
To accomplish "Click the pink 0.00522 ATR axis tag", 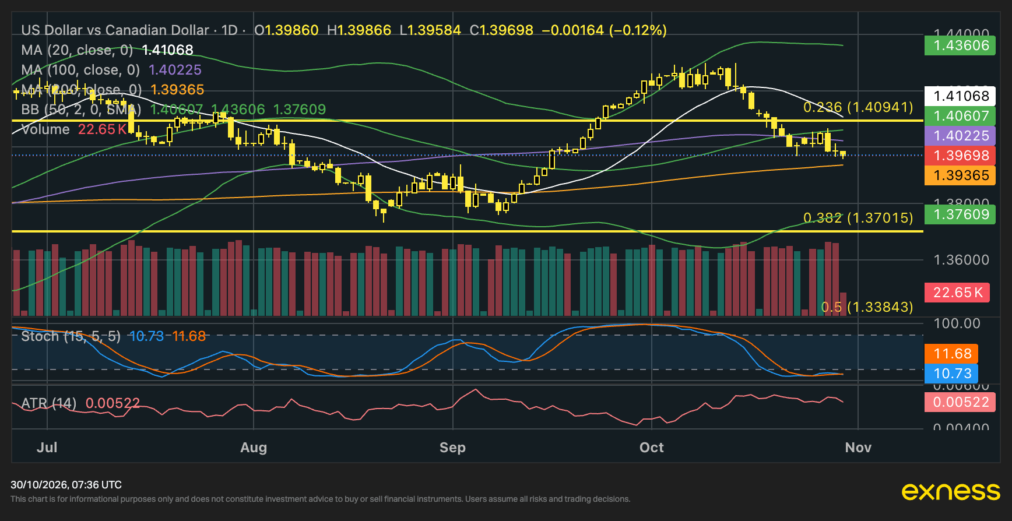I will [x=960, y=402].
